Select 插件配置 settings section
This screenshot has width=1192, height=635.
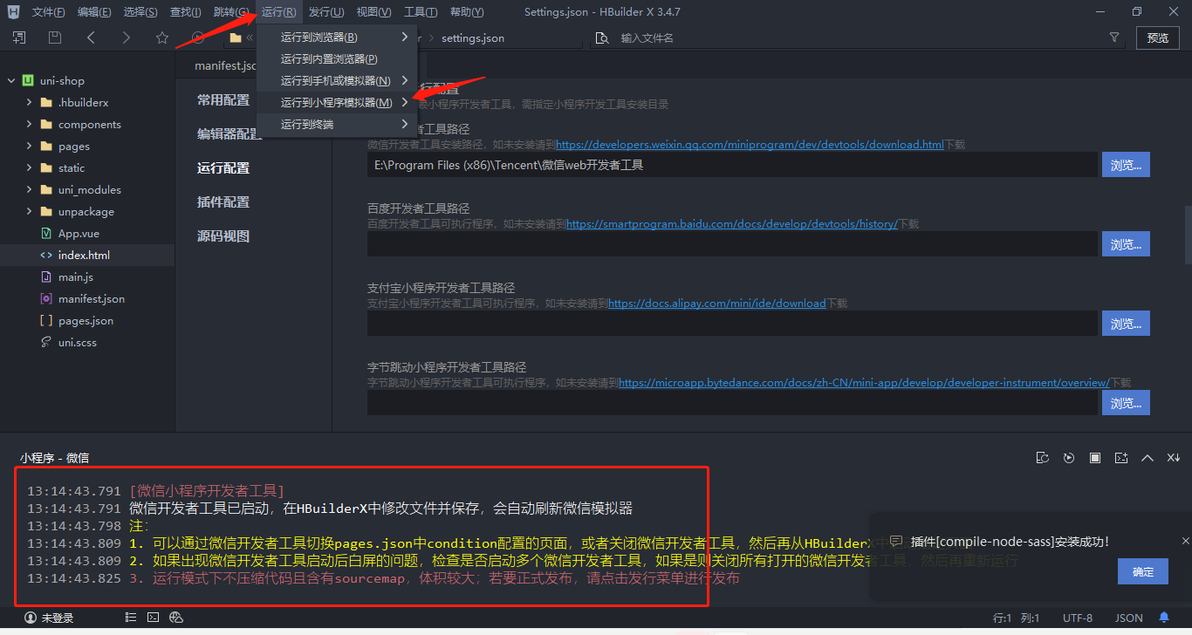coord(223,201)
